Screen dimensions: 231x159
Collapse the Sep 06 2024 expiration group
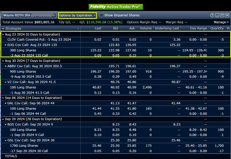[x=3, y=98]
